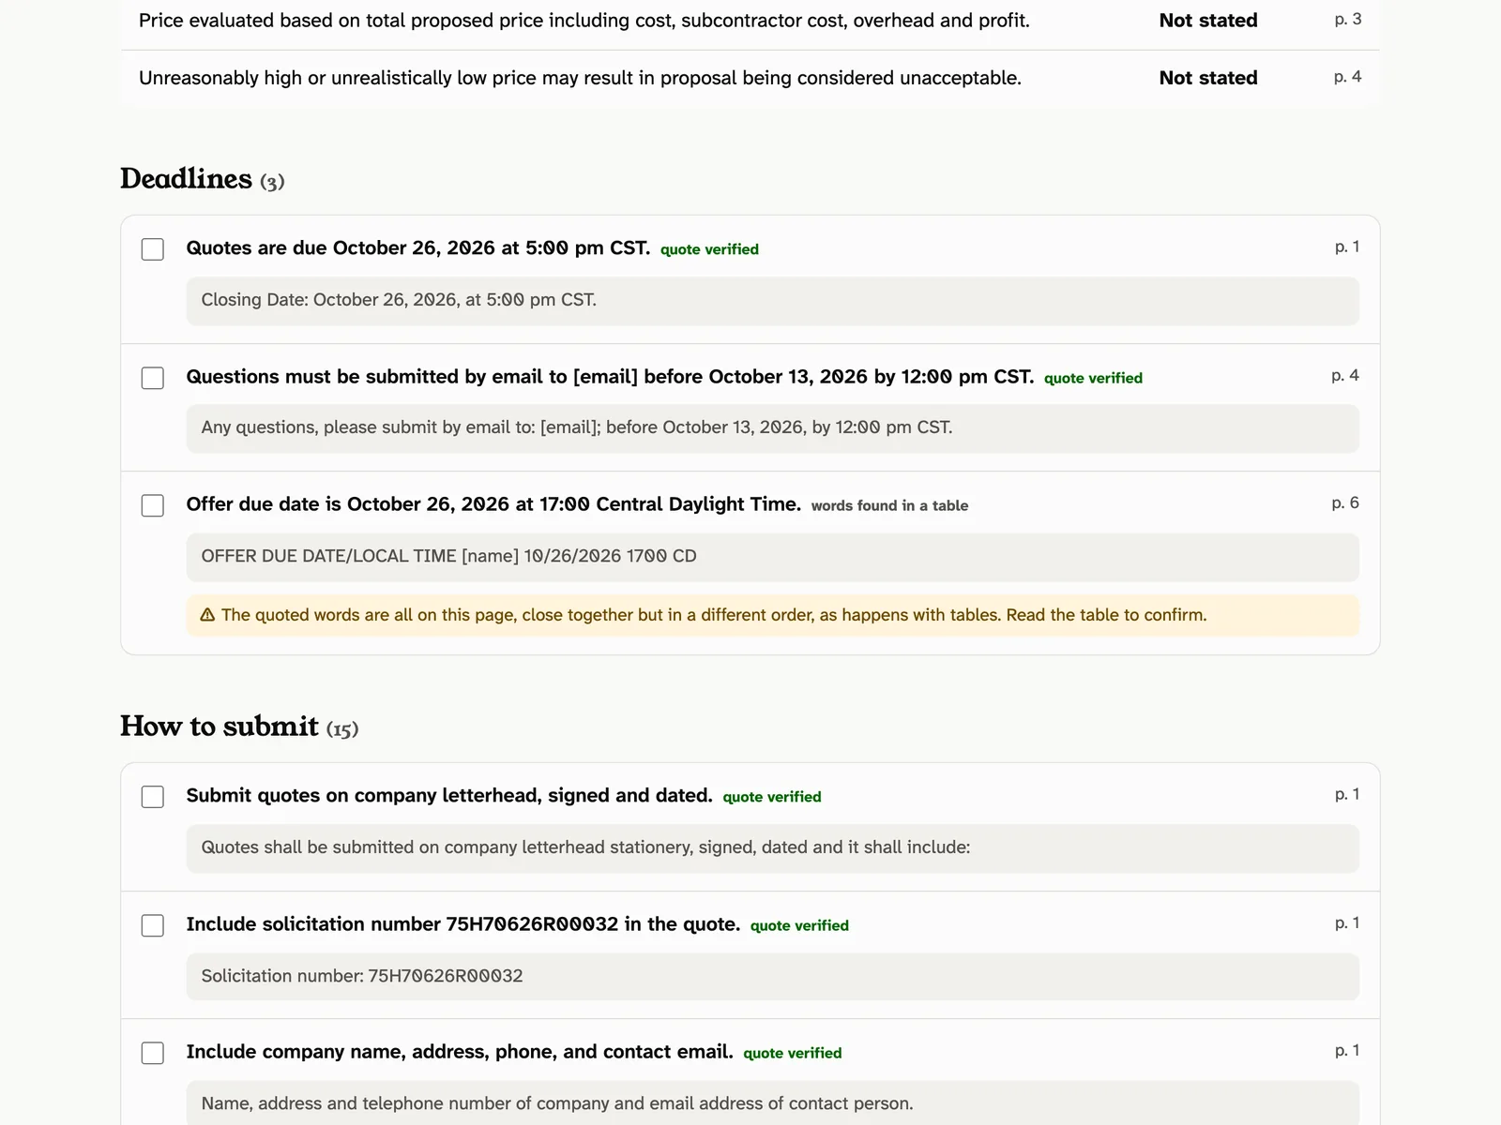1501x1125 pixels.
Task: Click 'Not stated' in unreasonably high price row
Action: [1208, 78]
